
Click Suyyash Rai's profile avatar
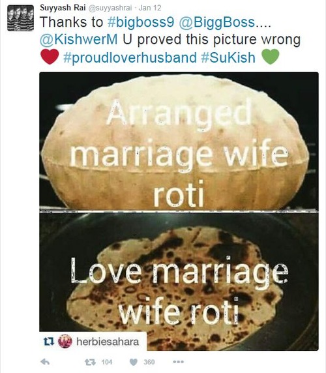(20, 18)
